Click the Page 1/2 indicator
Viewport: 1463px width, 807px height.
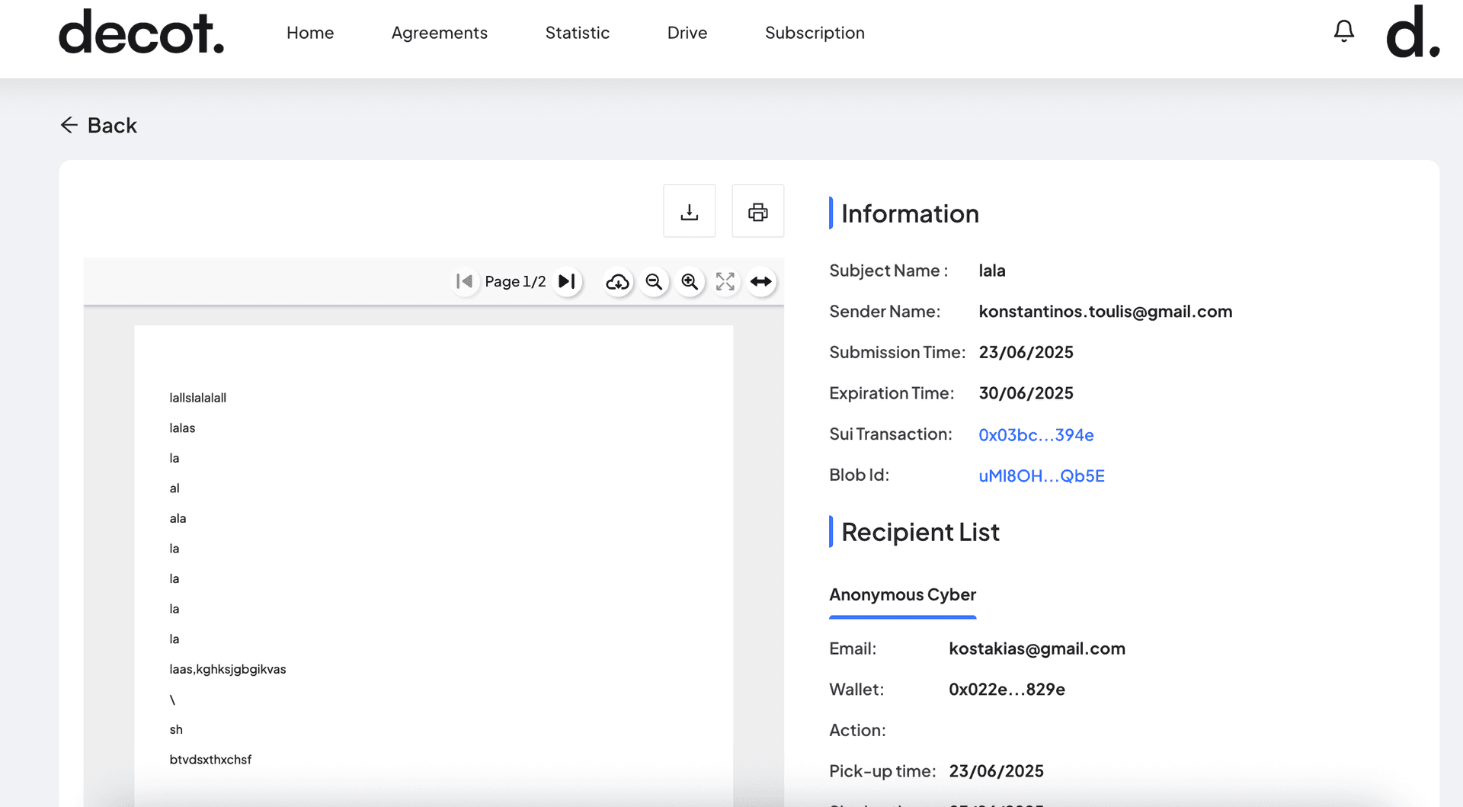[515, 282]
